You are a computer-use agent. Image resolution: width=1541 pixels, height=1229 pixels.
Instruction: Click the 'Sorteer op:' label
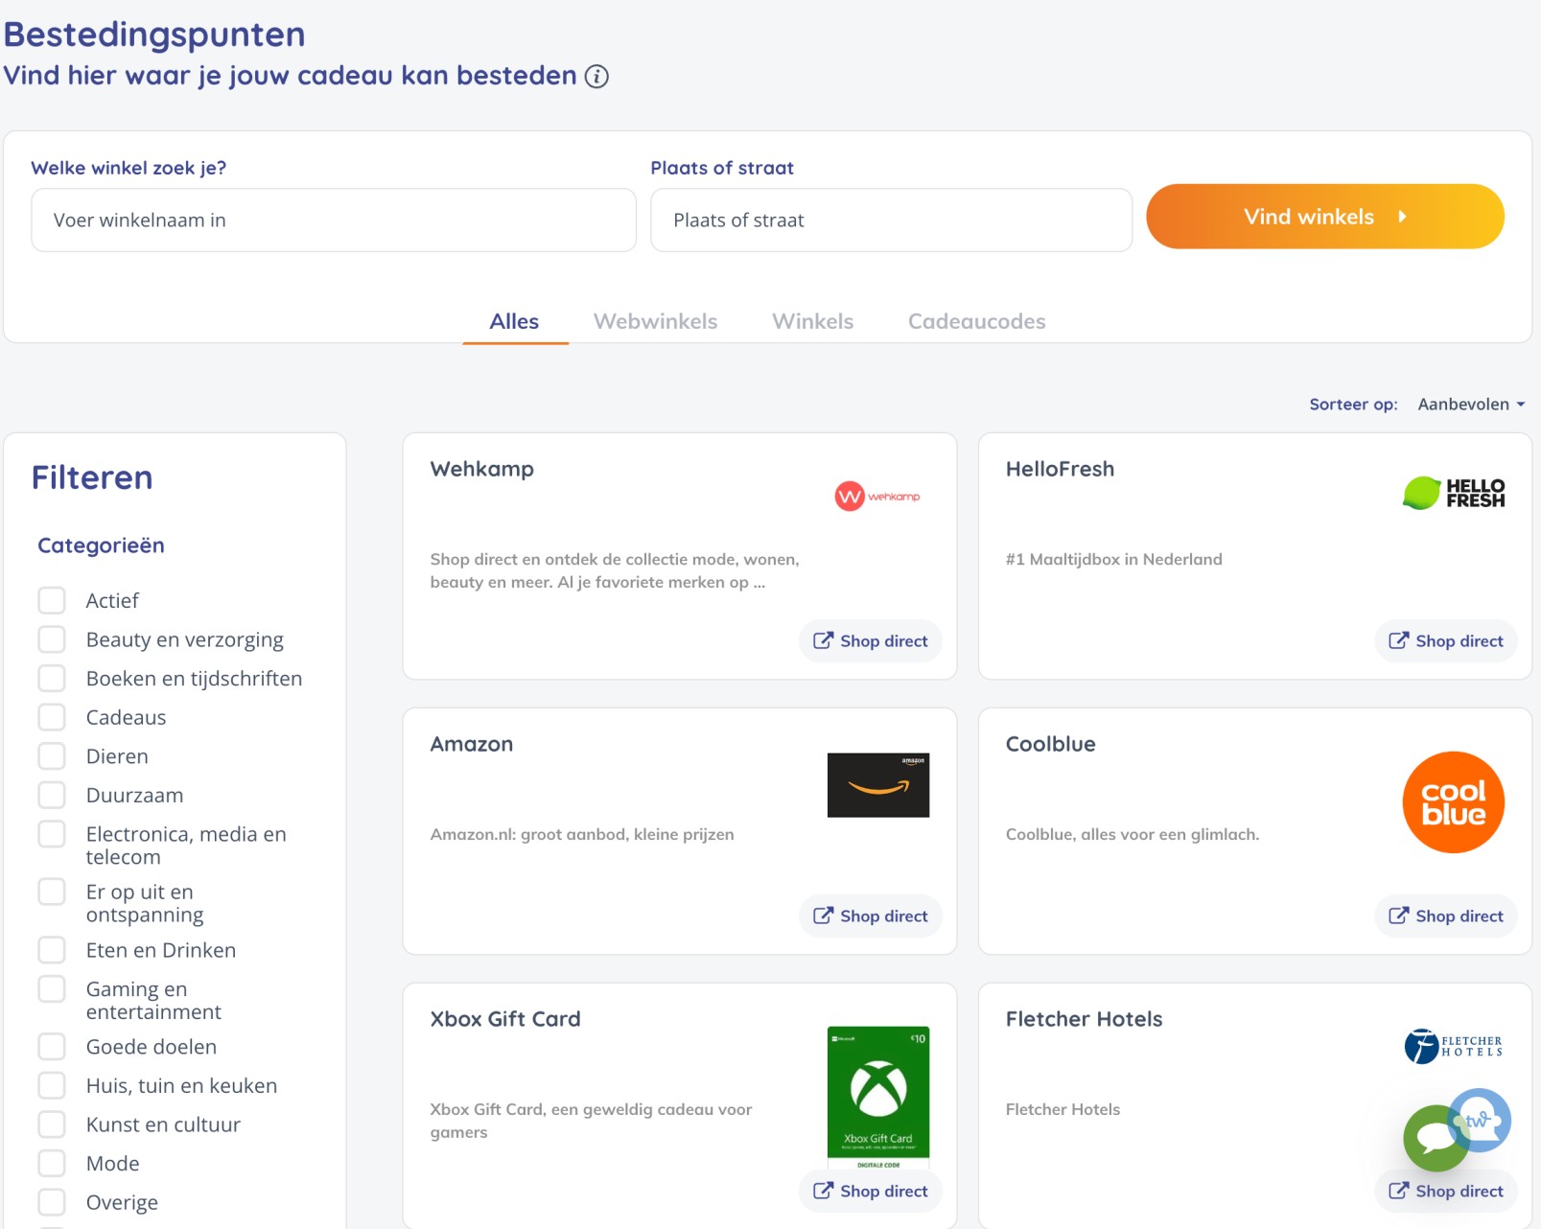1353,405
